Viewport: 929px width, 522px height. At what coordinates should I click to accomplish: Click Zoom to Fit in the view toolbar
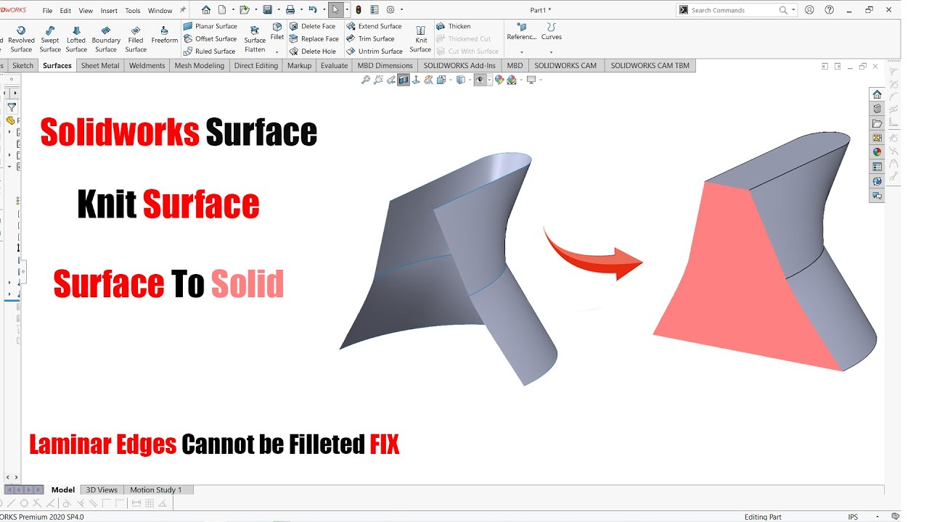367,80
